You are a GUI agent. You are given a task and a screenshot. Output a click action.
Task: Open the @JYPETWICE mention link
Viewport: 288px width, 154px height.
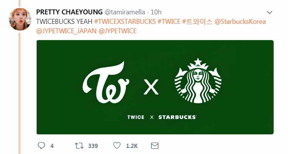[118, 31]
